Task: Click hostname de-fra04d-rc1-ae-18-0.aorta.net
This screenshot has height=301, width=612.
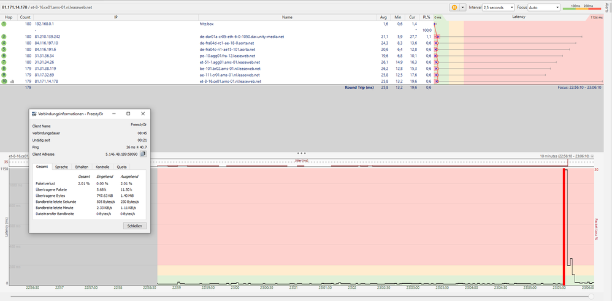Action: pos(228,43)
